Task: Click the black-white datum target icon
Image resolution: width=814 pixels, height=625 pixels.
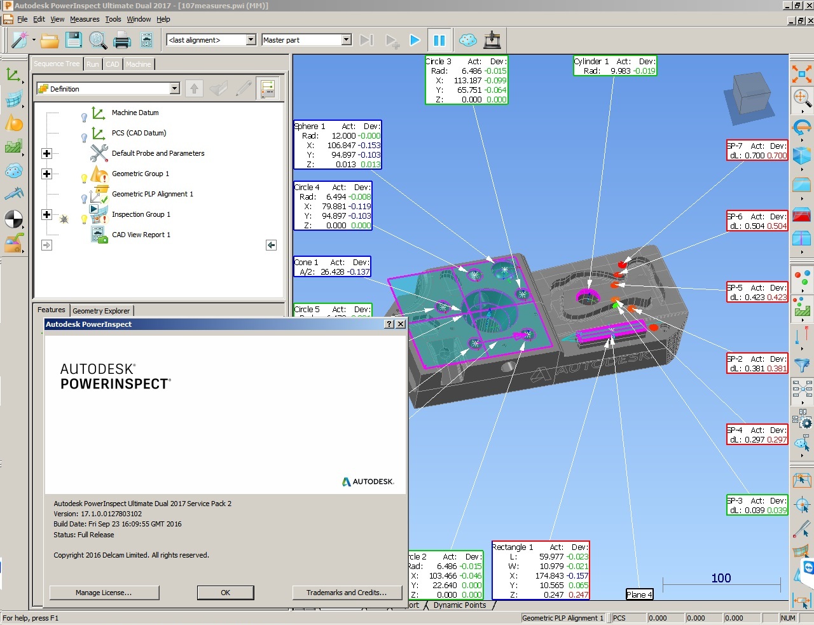Action: 13,219
